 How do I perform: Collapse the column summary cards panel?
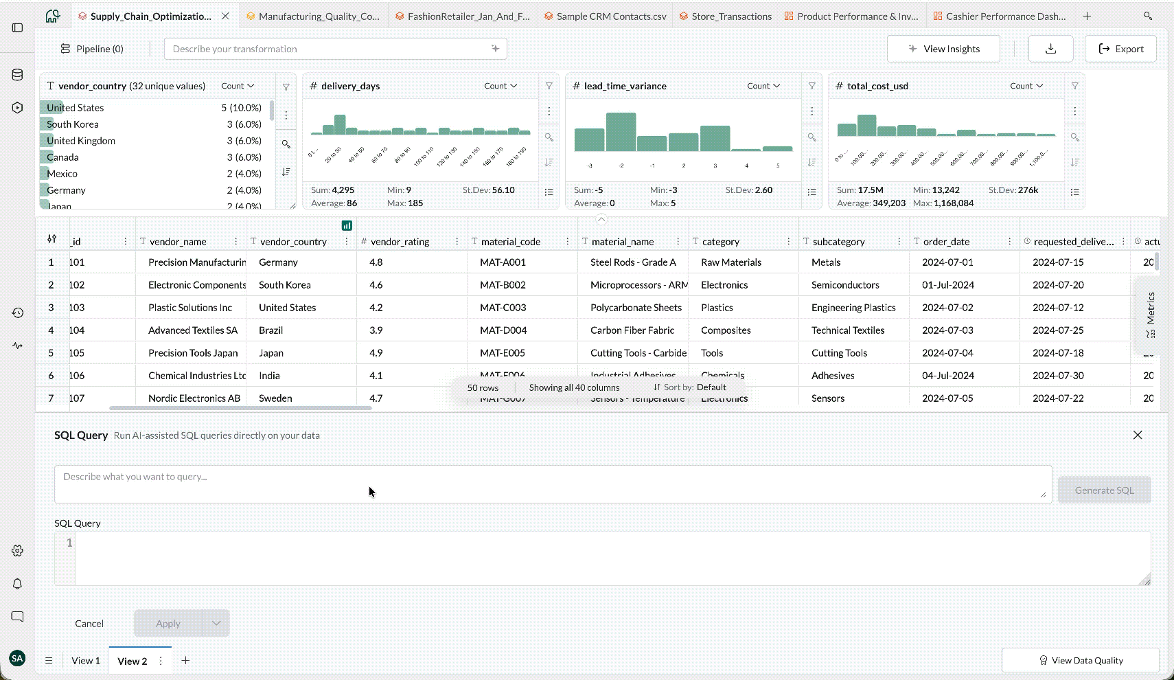pos(601,219)
